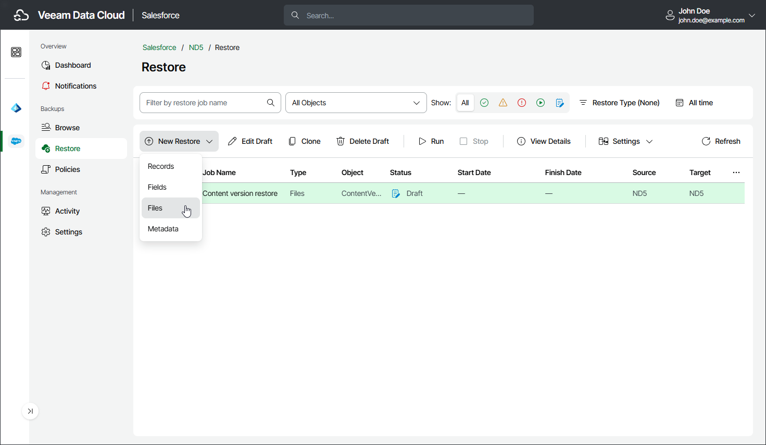This screenshot has height=445, width=766.
Task: Show only warning restore jobs (yellow triangle)
Action: [503, 103]
